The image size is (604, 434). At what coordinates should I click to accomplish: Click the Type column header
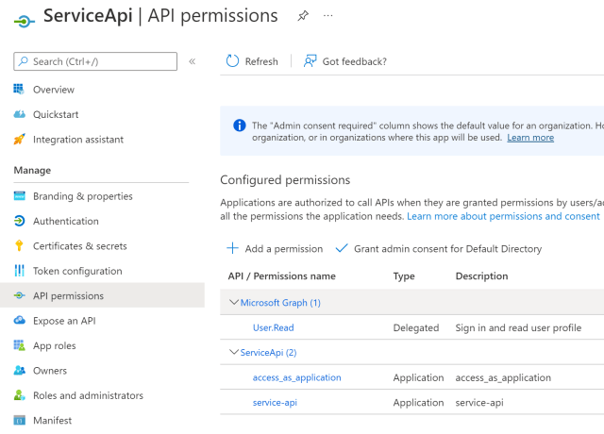404,276
